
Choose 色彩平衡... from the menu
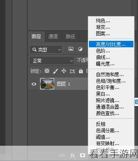[x=111, y=87]
